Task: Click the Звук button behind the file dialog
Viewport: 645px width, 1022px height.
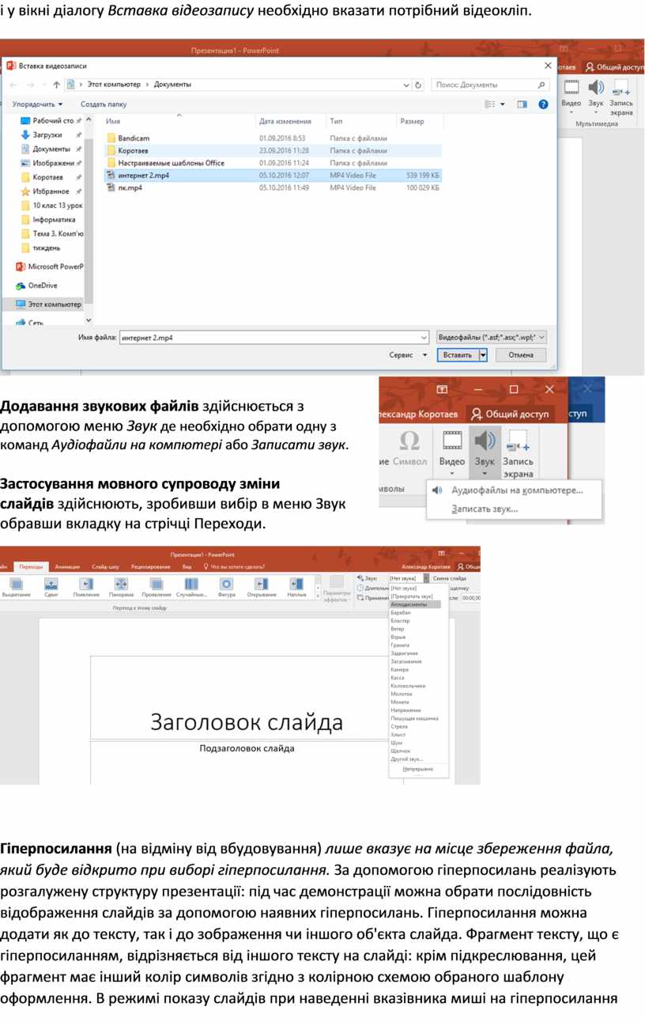Action: (x=595, y=94)
